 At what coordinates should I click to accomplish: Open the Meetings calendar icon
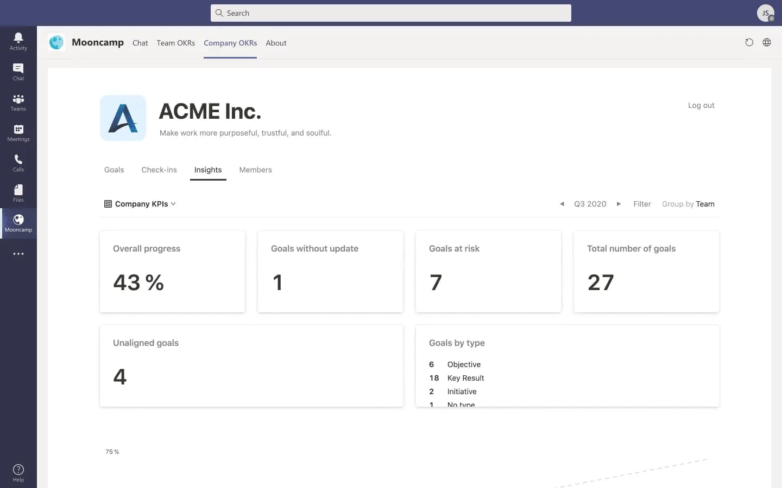coord(18,132)
